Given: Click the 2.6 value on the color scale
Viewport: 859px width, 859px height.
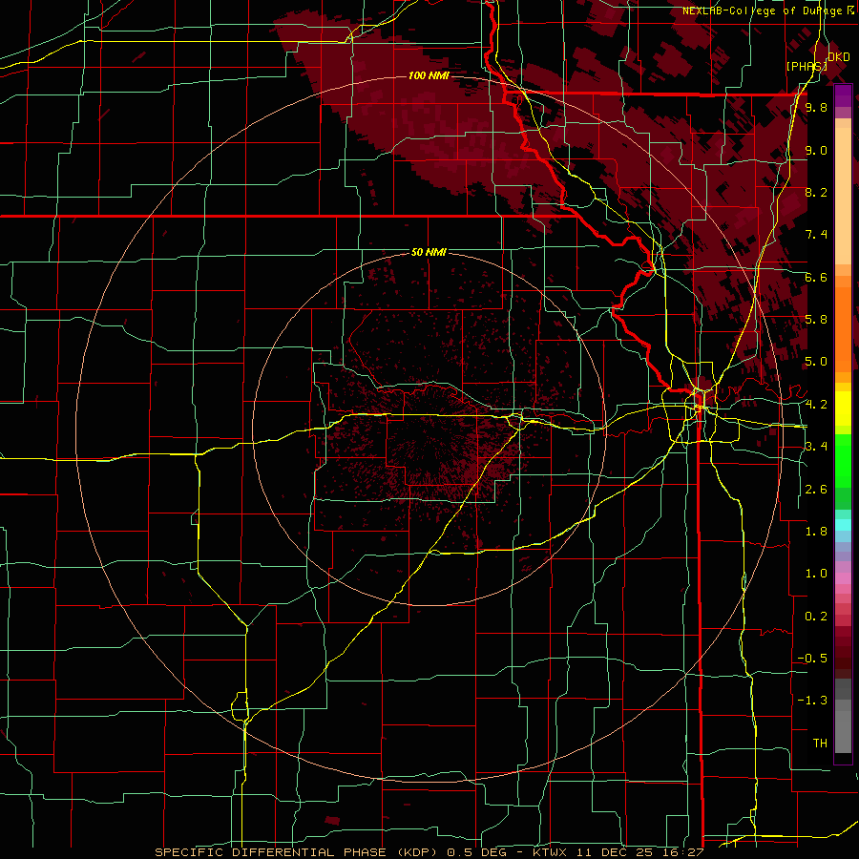Looking at the screenshot, I should coord(816,490).
